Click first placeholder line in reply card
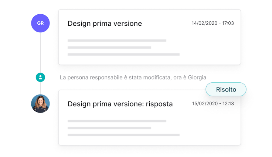 point(117,121)
